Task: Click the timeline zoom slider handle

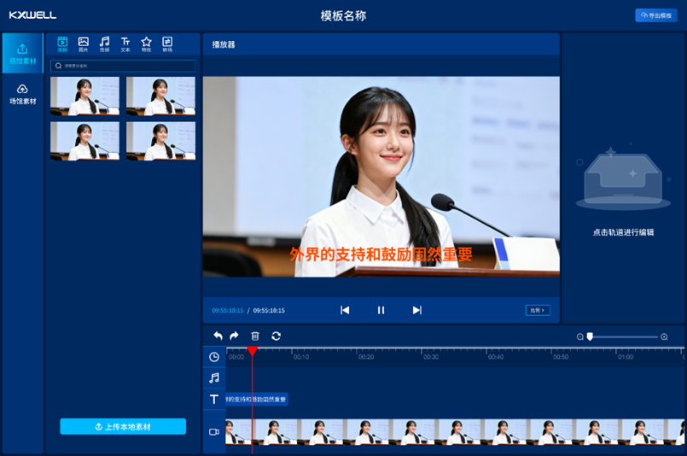Action: 590,336
